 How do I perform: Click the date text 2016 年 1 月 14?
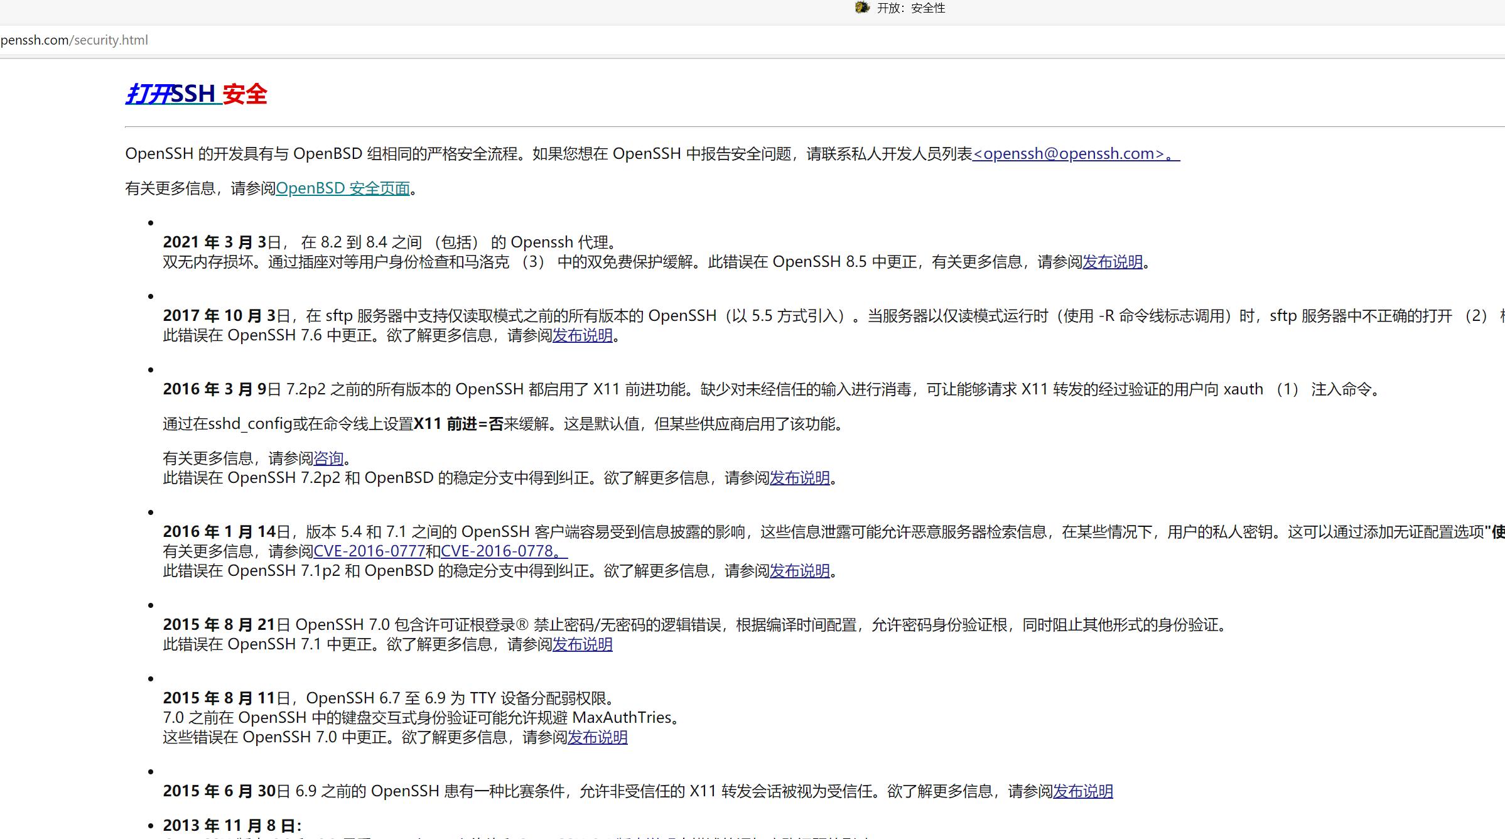pos(220,532)
